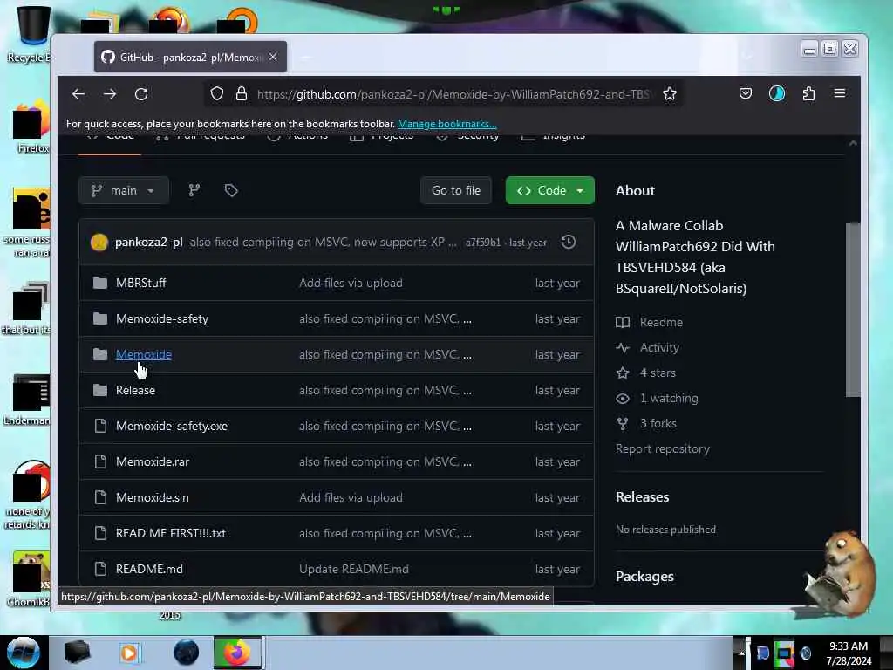The height and width of the screenshot is (670, 893).
Task: Open the MBRStuff folder
Action: tap(140, 283)
